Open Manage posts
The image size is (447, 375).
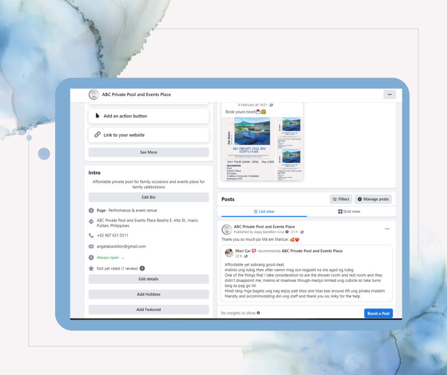373,199
